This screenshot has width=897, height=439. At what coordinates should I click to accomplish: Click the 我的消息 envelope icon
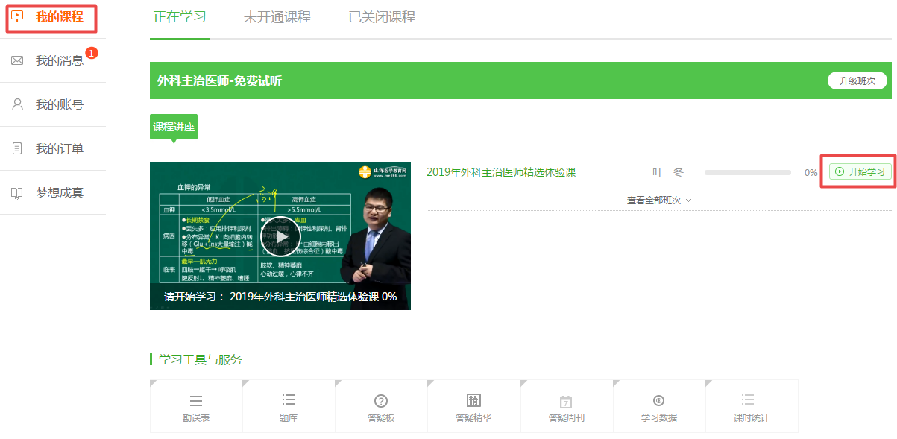coord(17,61)
